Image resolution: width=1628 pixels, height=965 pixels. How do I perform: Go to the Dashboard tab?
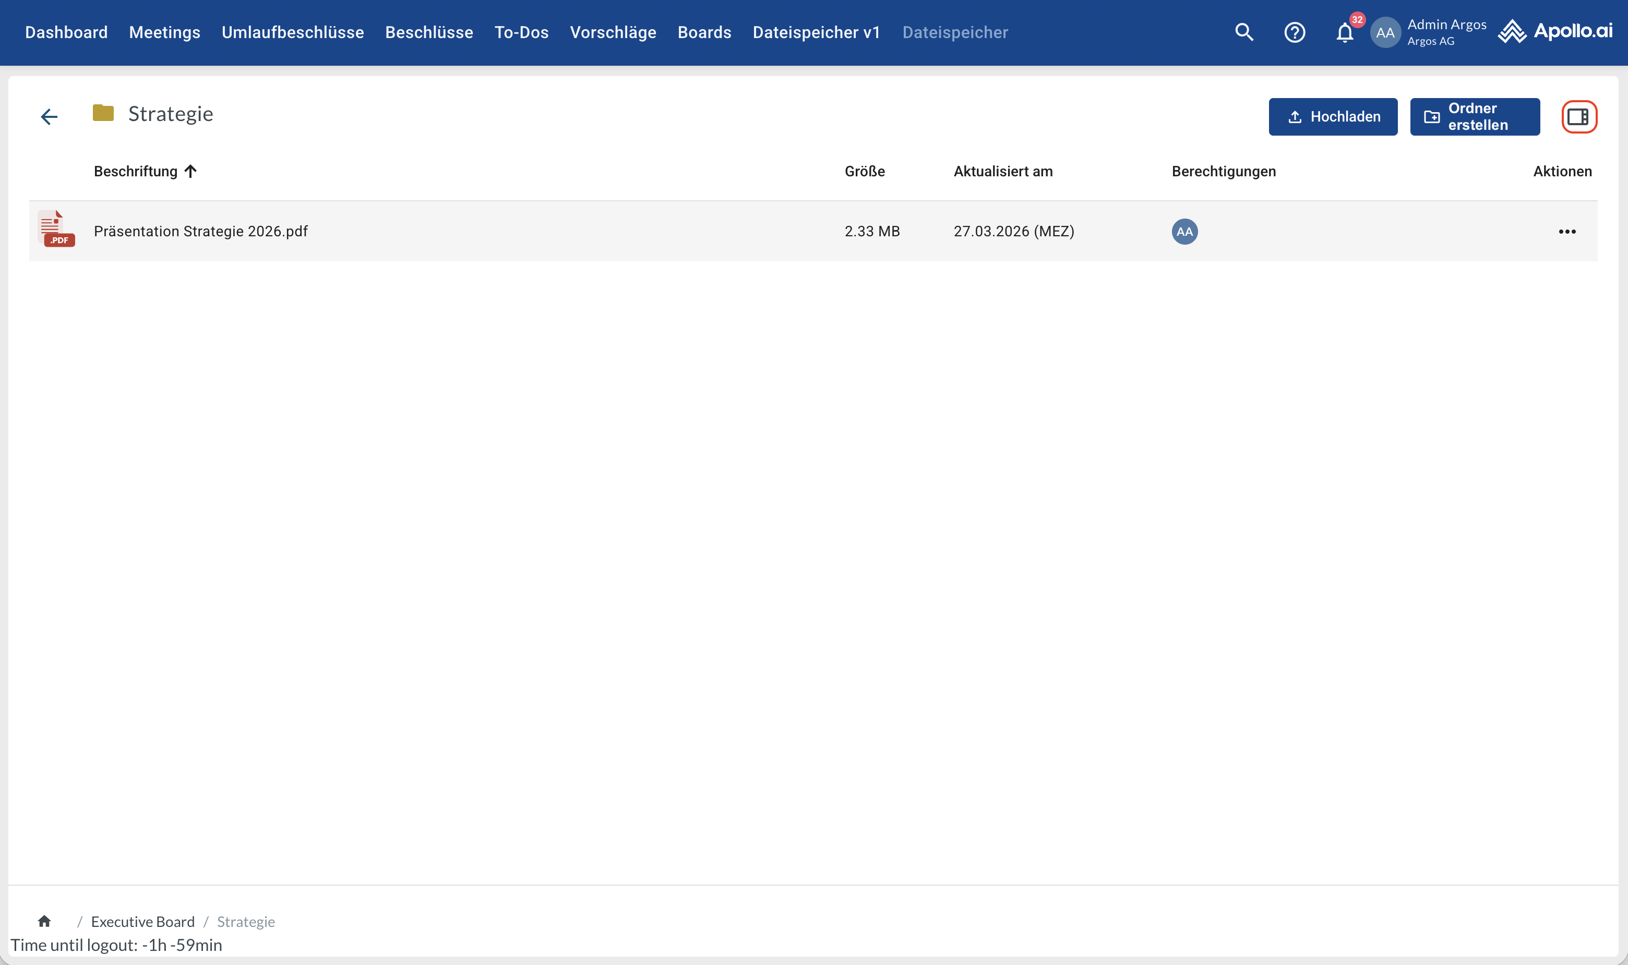(66, 32)
